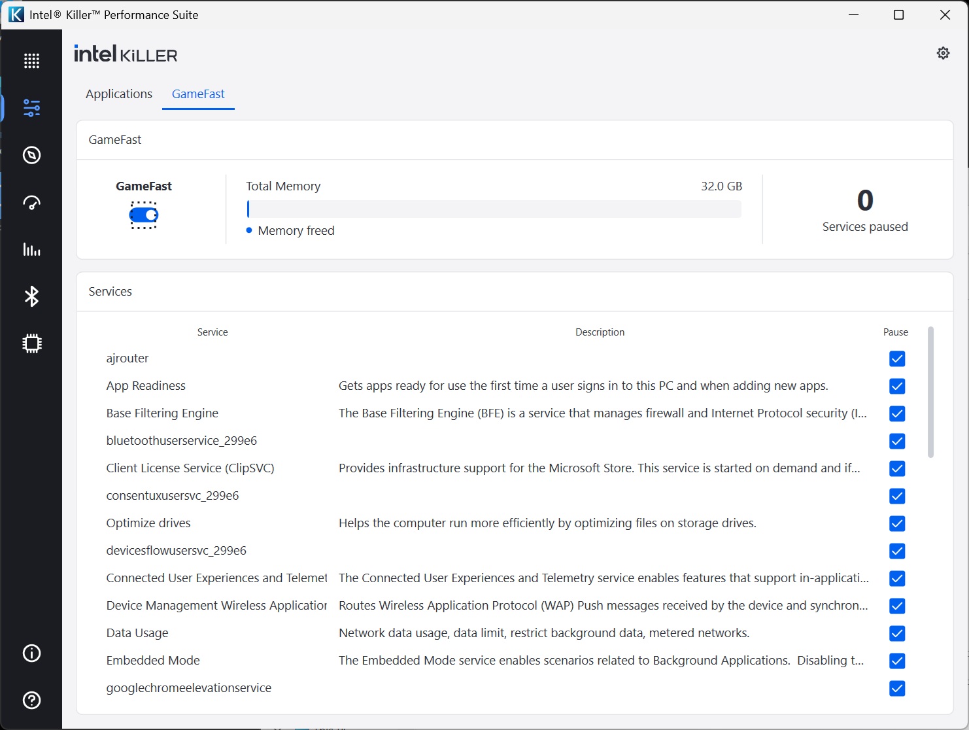The image size is (969, 730).
Task: Uncheck Pause for ajrouter service
Action: click(x=897, y=358)
